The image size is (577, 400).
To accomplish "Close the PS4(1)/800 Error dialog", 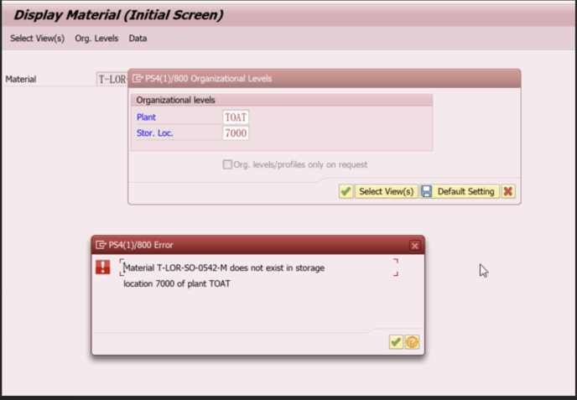I will point(414,246).
